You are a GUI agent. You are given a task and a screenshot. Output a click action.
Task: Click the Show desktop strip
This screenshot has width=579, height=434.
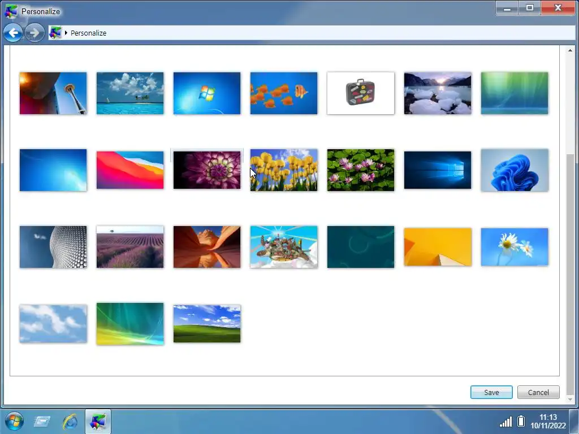574,421
